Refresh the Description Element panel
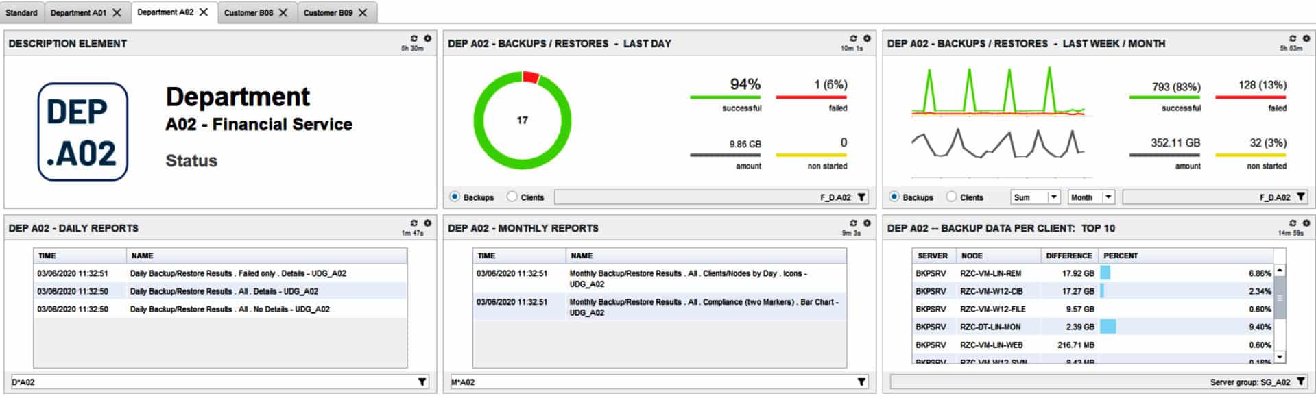1316x398 pixels. coord(414,38)
